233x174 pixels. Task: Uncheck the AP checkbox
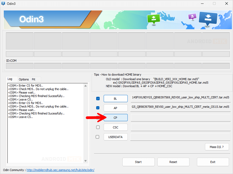pyautogui.click(x=98, y=108)
